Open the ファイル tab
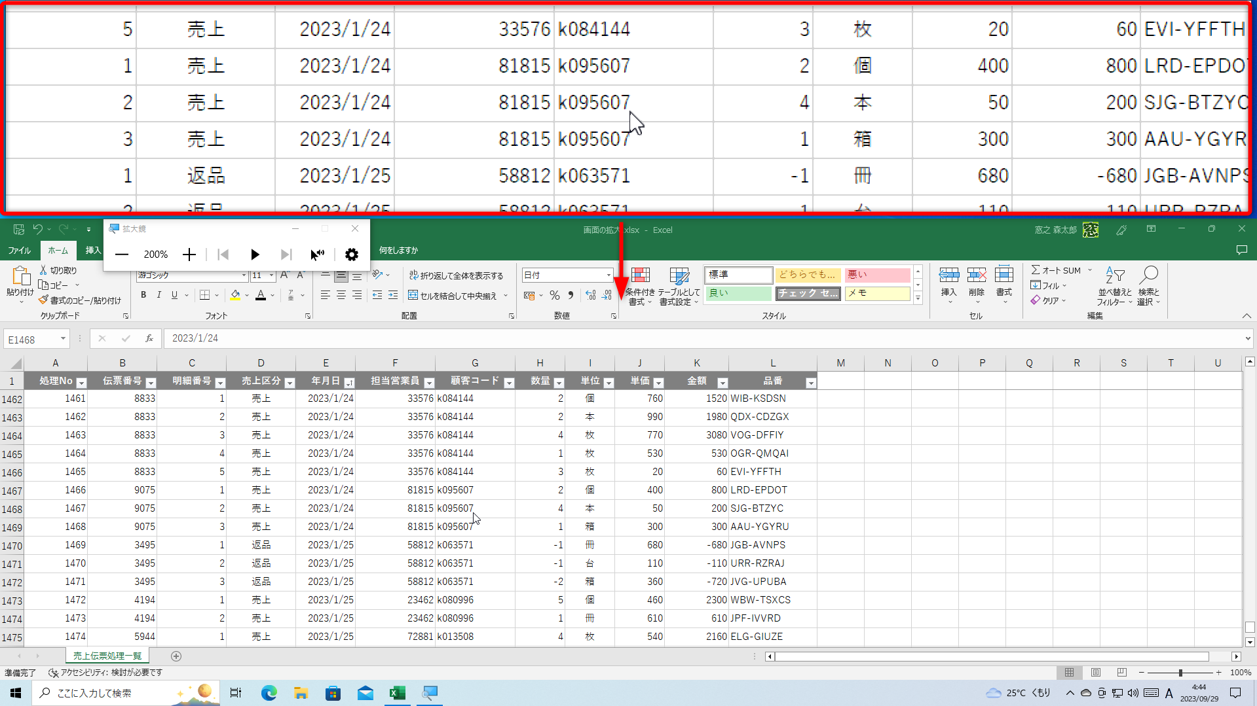This screenshot has height=706, width=1257. [x=20, y=251]
